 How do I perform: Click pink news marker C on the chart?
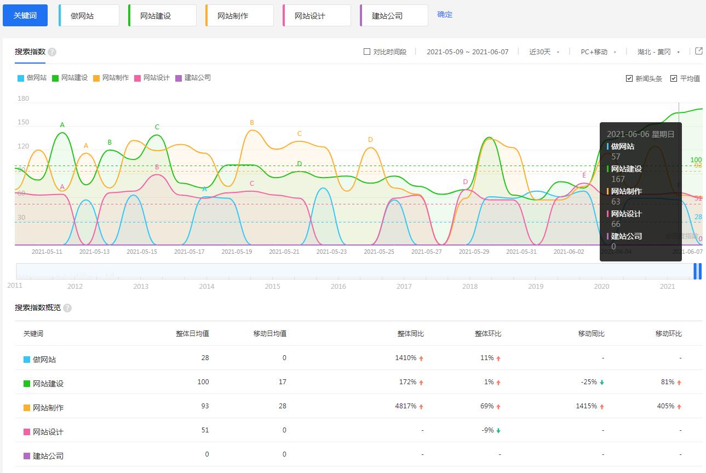252,184
